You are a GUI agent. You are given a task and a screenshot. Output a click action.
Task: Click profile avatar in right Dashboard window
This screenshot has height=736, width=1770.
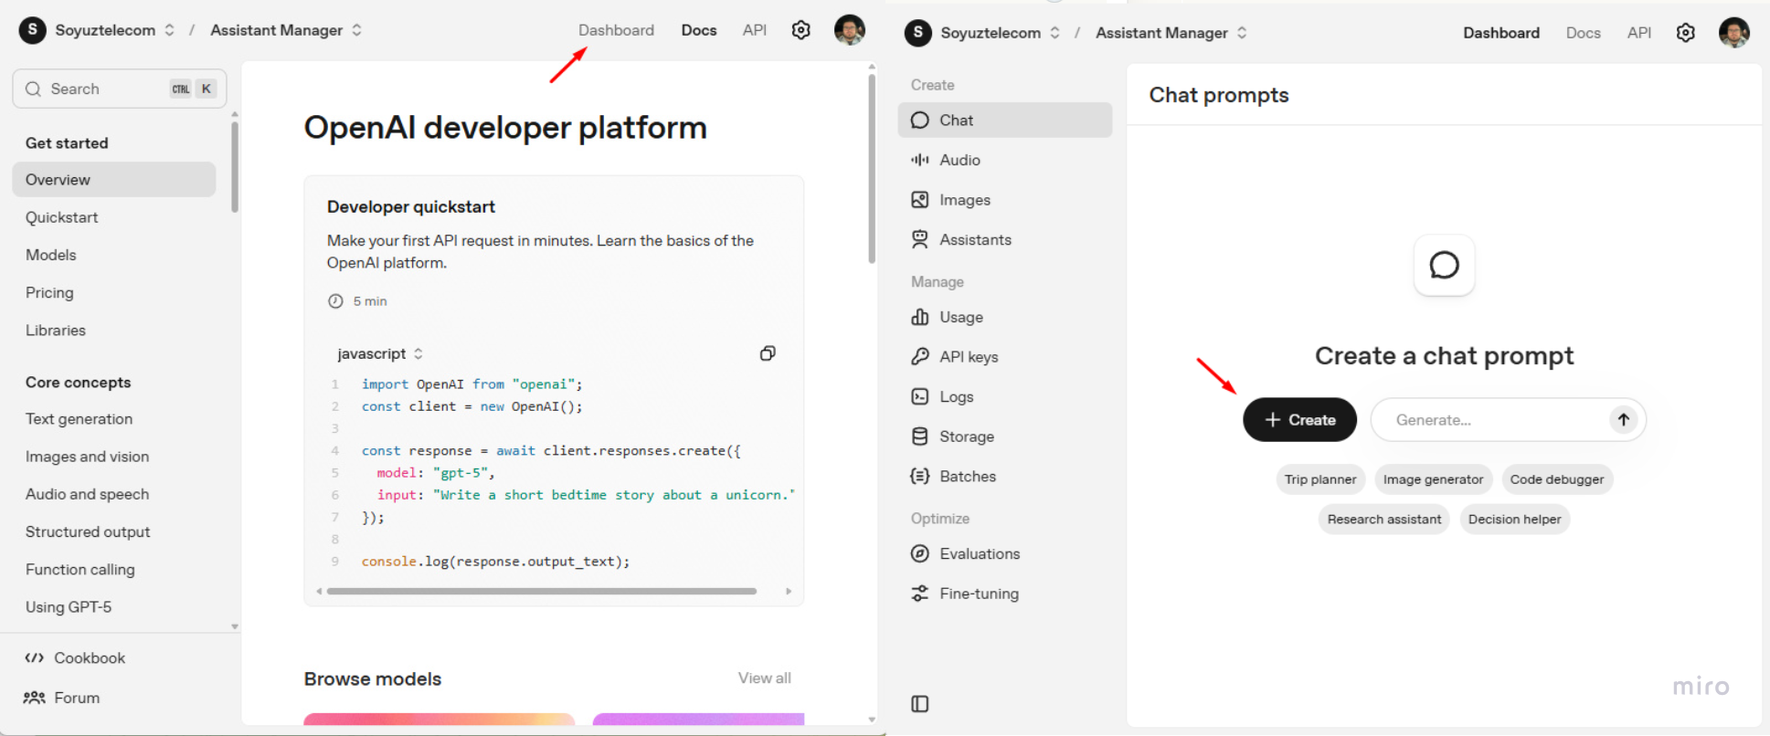tap(1734, 33)
